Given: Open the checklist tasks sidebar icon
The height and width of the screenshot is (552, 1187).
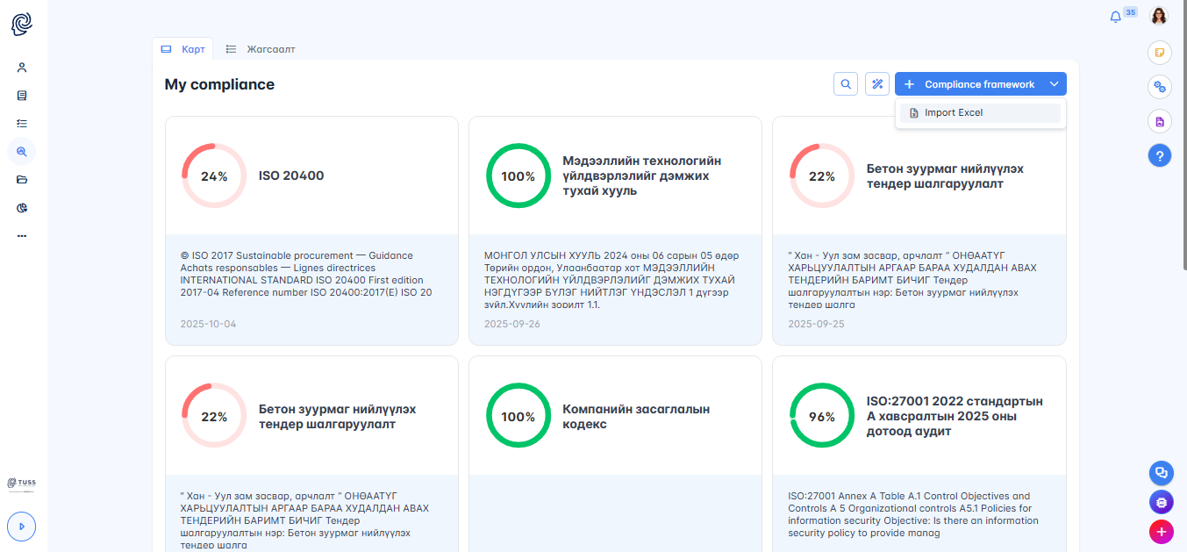Looking at the screenshot, I should click(22, 124).
